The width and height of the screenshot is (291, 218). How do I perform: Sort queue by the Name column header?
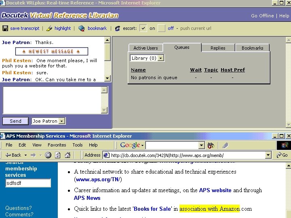[x=138, y=70]
